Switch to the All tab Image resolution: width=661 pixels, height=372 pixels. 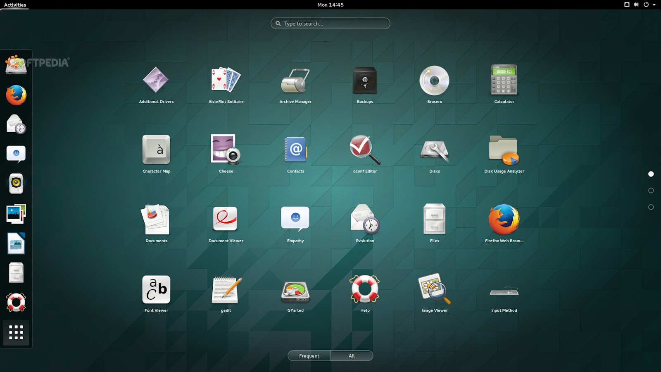(x=352, y=356)
